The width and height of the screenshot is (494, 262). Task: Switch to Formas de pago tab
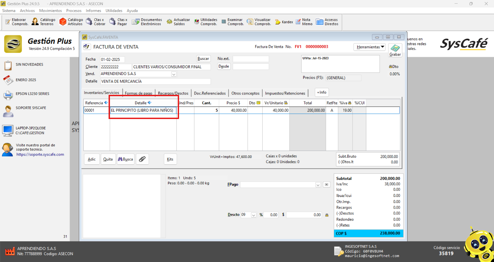pyautogui.click(x=138, y=93)
